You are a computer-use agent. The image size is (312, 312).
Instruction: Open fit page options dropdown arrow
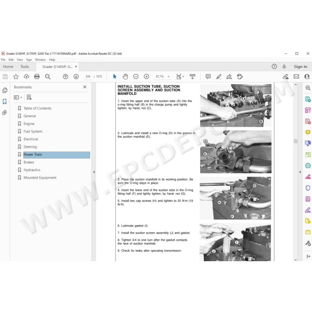pyautogui.click(x=183, y=77)
